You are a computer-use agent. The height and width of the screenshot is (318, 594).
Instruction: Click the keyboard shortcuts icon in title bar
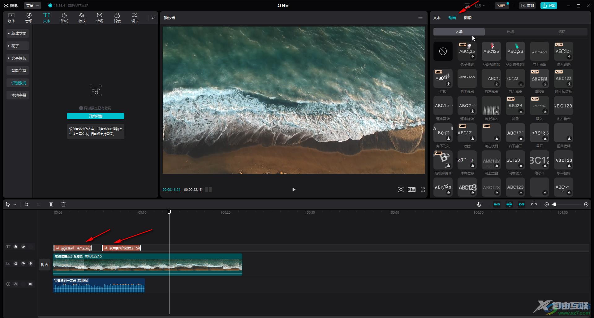point(467,6)
